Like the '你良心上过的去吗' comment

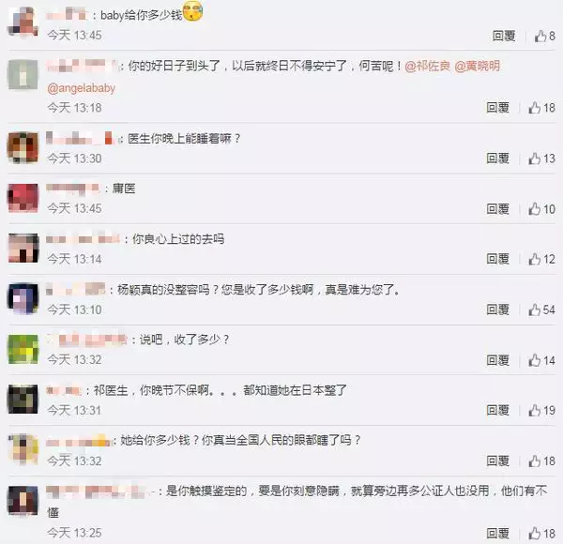click(541, 259)
